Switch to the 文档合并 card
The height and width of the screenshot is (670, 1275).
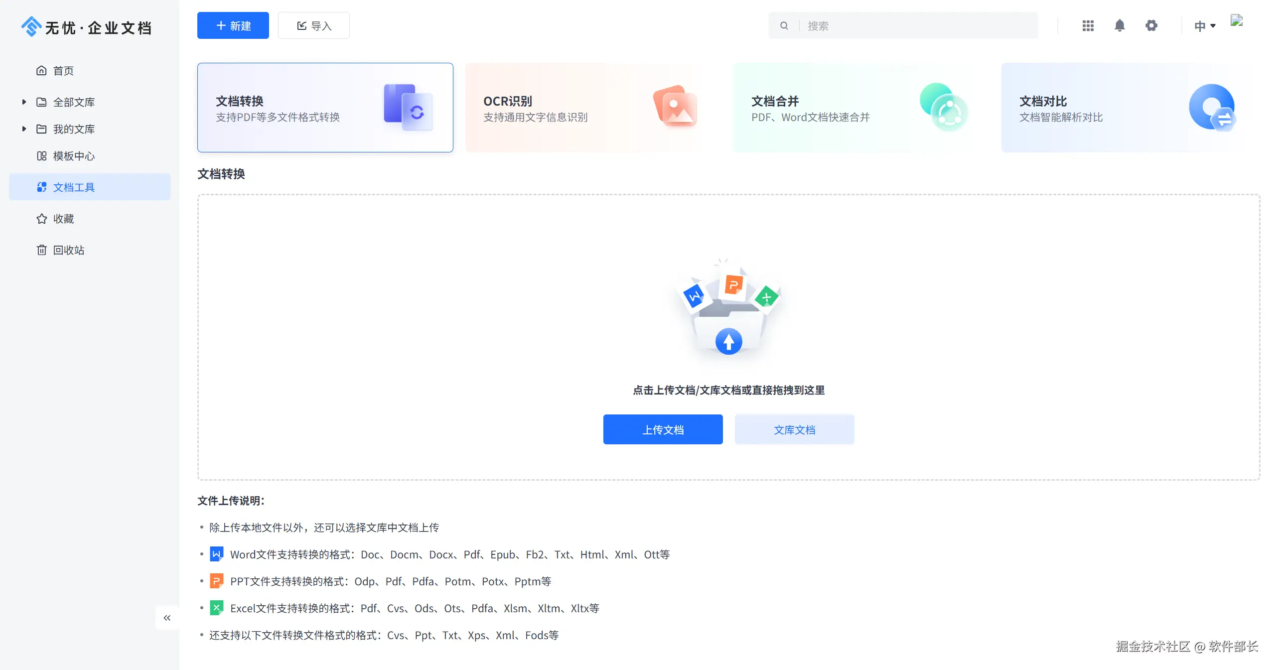861,108
